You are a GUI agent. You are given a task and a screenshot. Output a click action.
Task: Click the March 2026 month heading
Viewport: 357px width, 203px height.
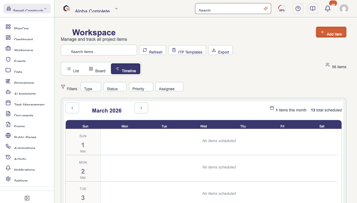click(x=107, y=111)
